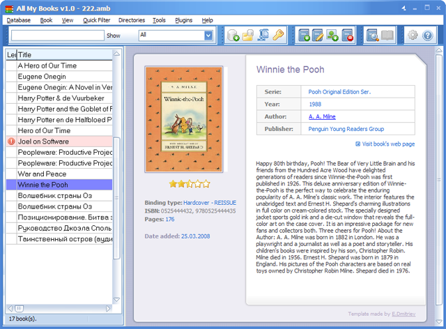Click the new database icon
This screenshot has width=446, height=329.
click(x=233, y=35)
